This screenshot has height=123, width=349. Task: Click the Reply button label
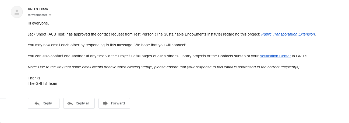(x=47, y=103)
